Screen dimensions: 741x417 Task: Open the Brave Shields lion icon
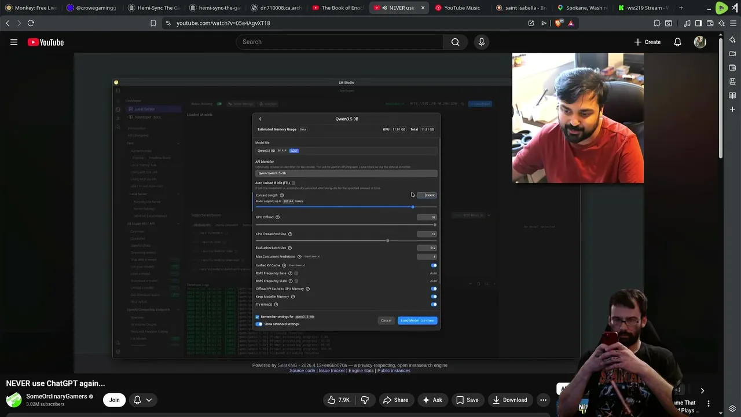(x=558, y=23)
